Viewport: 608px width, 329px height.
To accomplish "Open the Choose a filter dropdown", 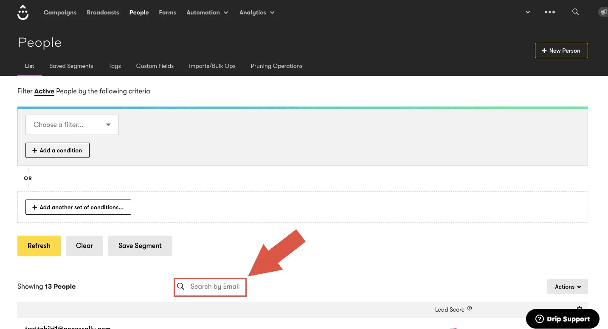I will [x=72, y=125].
